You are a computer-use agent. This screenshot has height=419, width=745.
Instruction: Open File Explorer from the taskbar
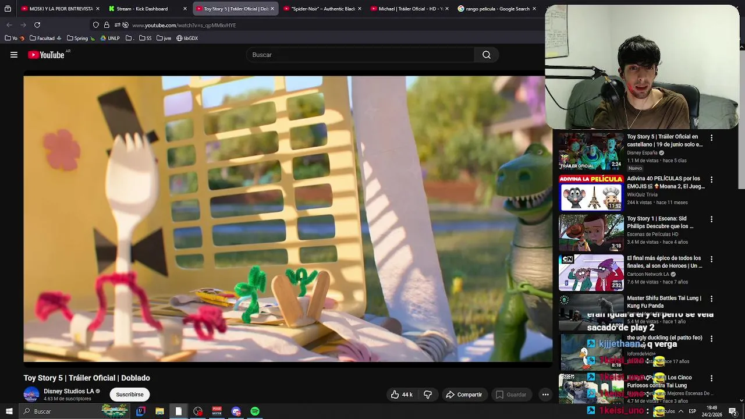point(159,411)
